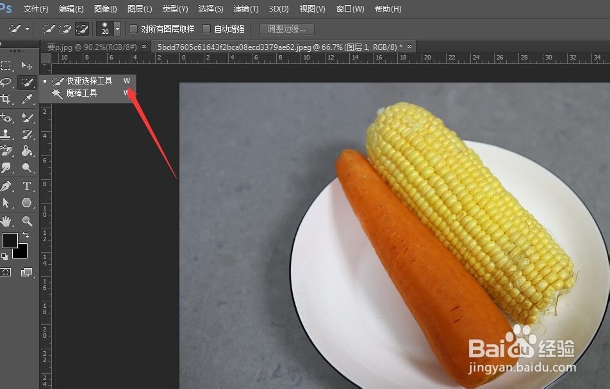610x389 pixels.
Task: Select the Path Selection tool
Action: click(6, 202)
